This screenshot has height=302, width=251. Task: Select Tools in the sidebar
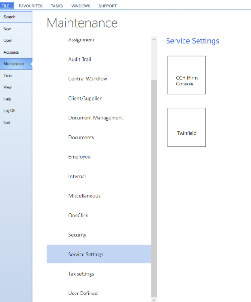click(16, 76)
